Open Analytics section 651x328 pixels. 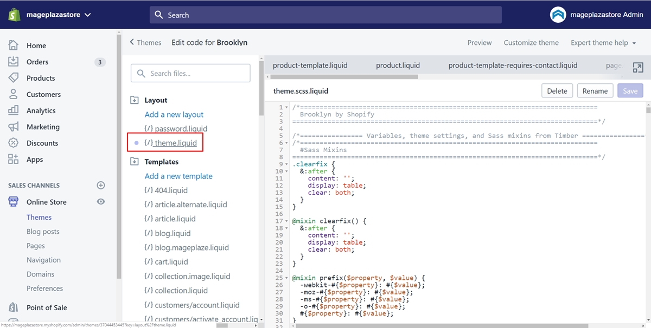(x=41, y=110)
